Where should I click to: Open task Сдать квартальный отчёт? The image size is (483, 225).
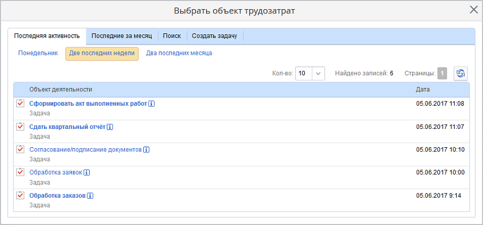(x=67, y=127)
